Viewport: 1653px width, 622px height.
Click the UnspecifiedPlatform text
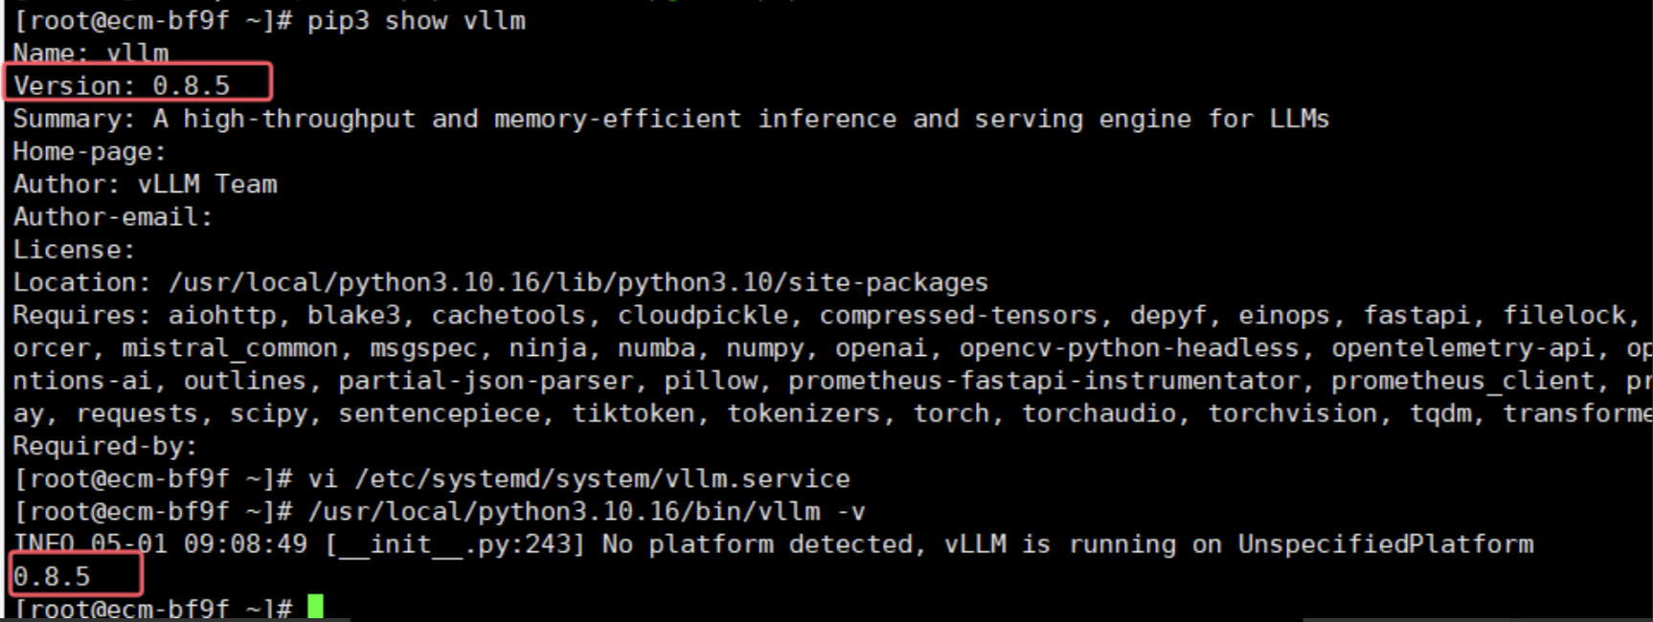click(x=1386, y=544)
